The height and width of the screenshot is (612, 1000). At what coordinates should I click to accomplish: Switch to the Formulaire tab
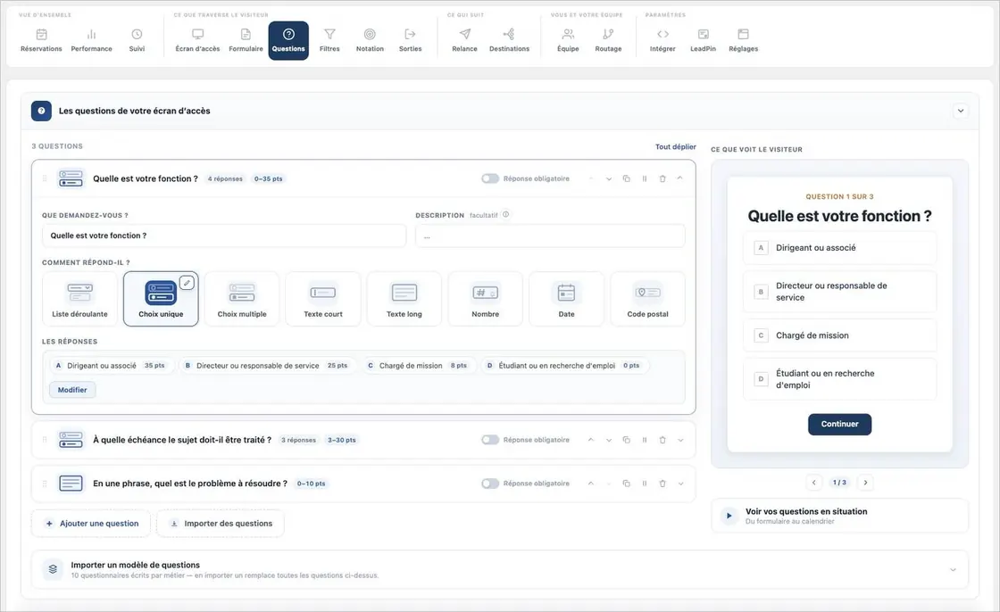pyautogui.click(x=246, y=40)
